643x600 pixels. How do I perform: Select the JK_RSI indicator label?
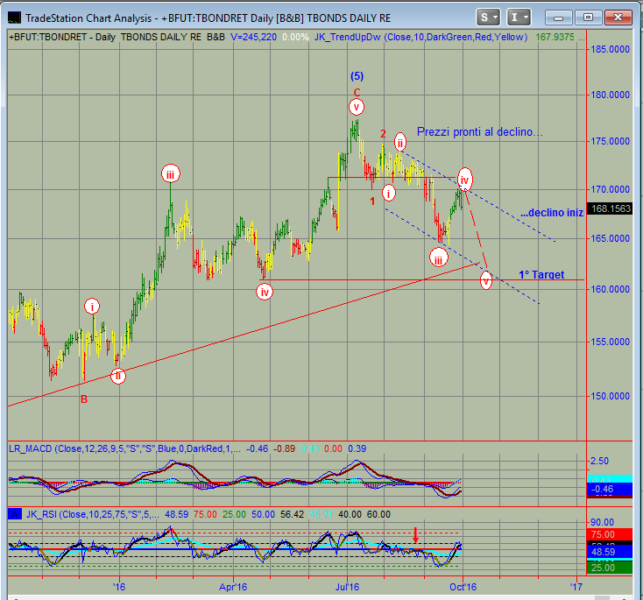coord(93,514)
